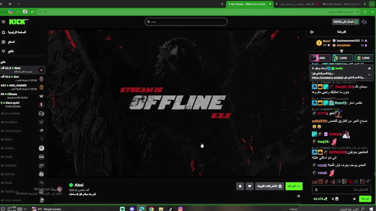Open offline channel WATAN

coord(23,174)
